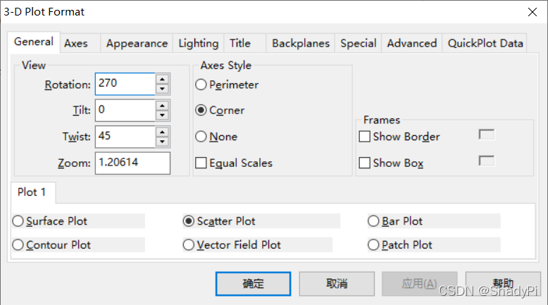This screenshot has height=305, width=548.
Task: Click the Show Border color swatch
Action: (486, 135)
